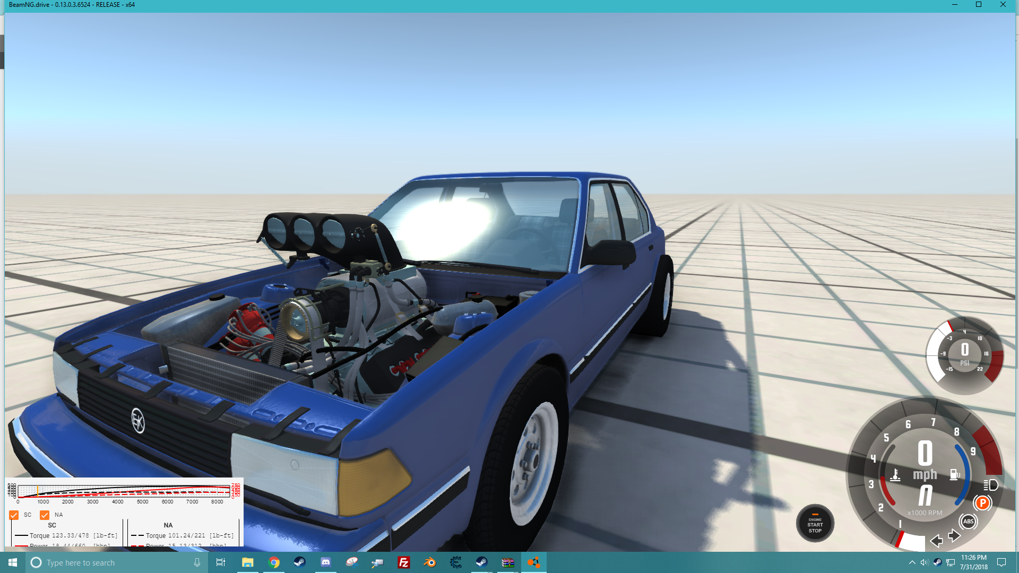Click the Steam system tray icon

point(937,562)
